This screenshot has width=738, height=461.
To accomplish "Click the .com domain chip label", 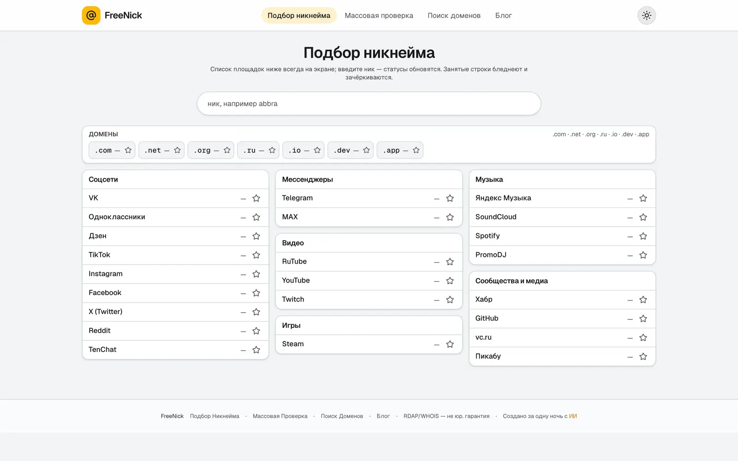I will click(x=103, y=150).
